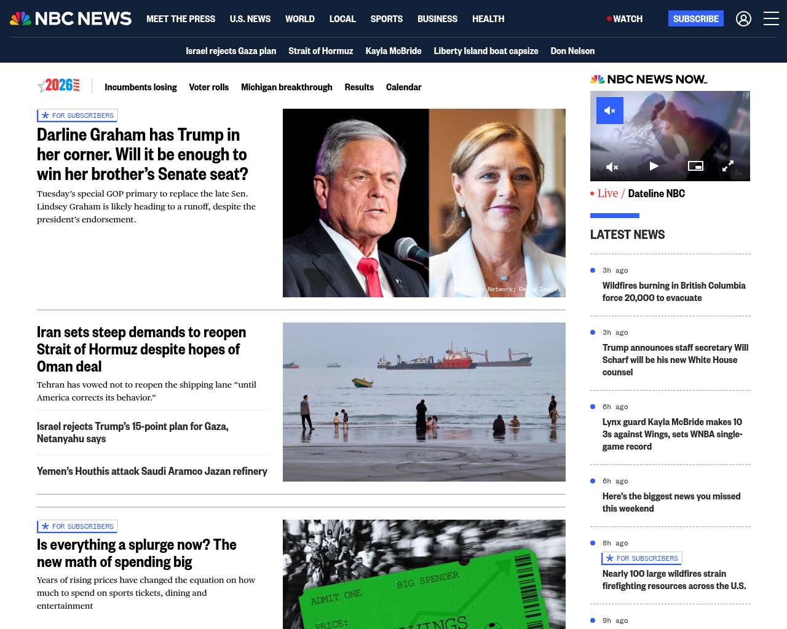Open trending topic Israel rejects Gaza plan

(x=231, y=51)
